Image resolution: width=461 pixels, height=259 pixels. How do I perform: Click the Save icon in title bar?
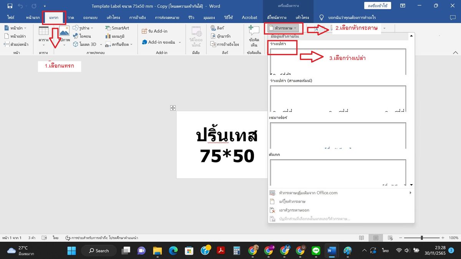10,6
